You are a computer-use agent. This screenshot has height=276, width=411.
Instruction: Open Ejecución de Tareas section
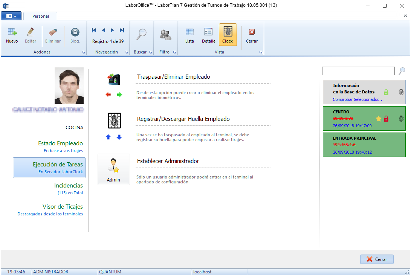click(x=49, y=168)
